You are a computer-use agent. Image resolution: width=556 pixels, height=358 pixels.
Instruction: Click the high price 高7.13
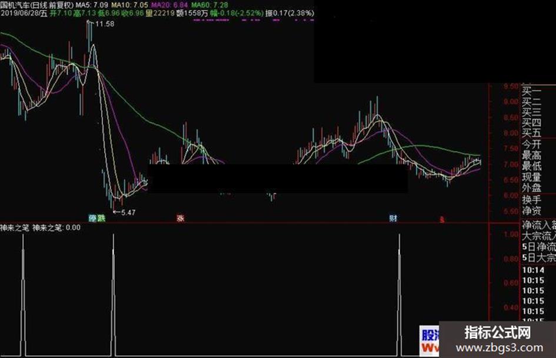click(84, 14)
